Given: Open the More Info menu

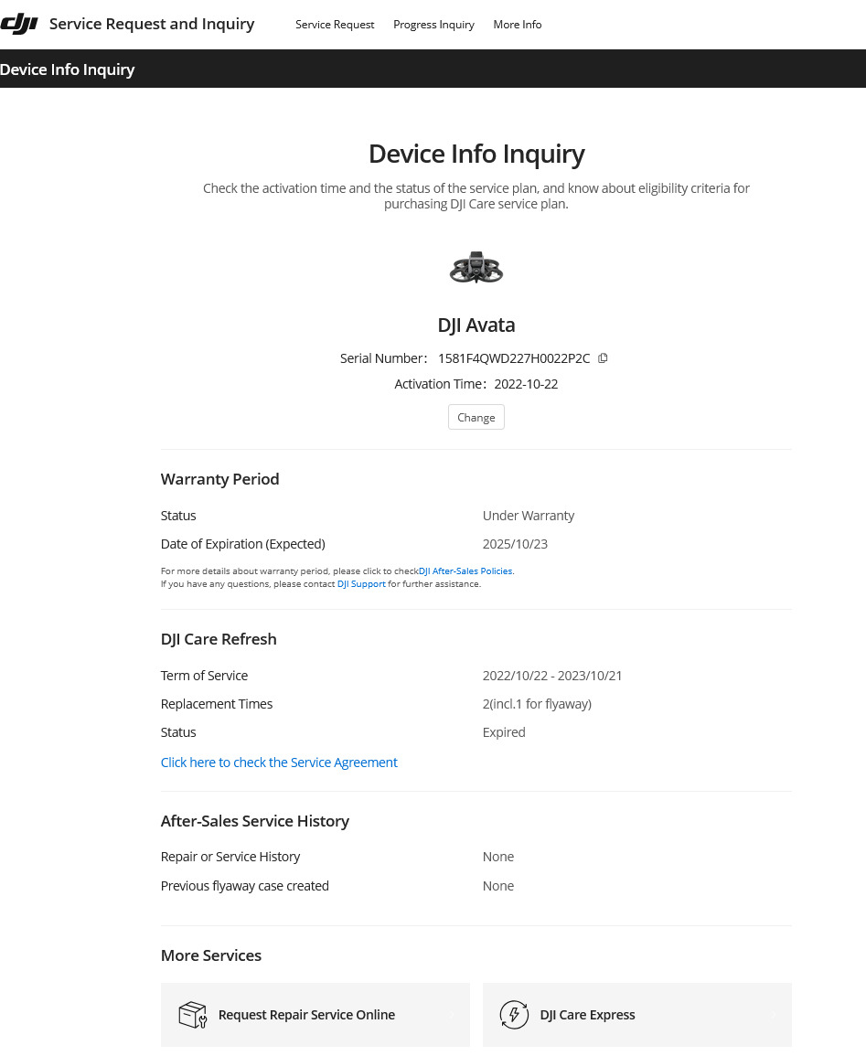Looking at the screenshot, I should pyautogui.click(x=518, y=25).
